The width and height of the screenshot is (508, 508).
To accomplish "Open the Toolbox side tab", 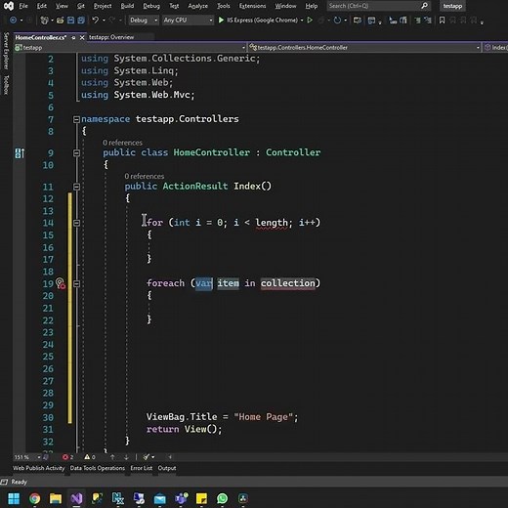I will point(6,85).
